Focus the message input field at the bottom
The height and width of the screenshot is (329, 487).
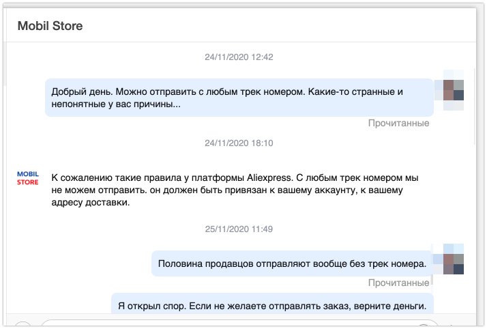239,324
